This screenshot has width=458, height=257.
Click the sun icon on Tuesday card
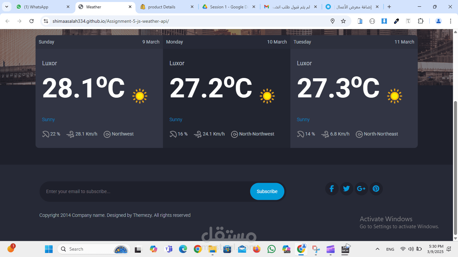coord(395,96)
